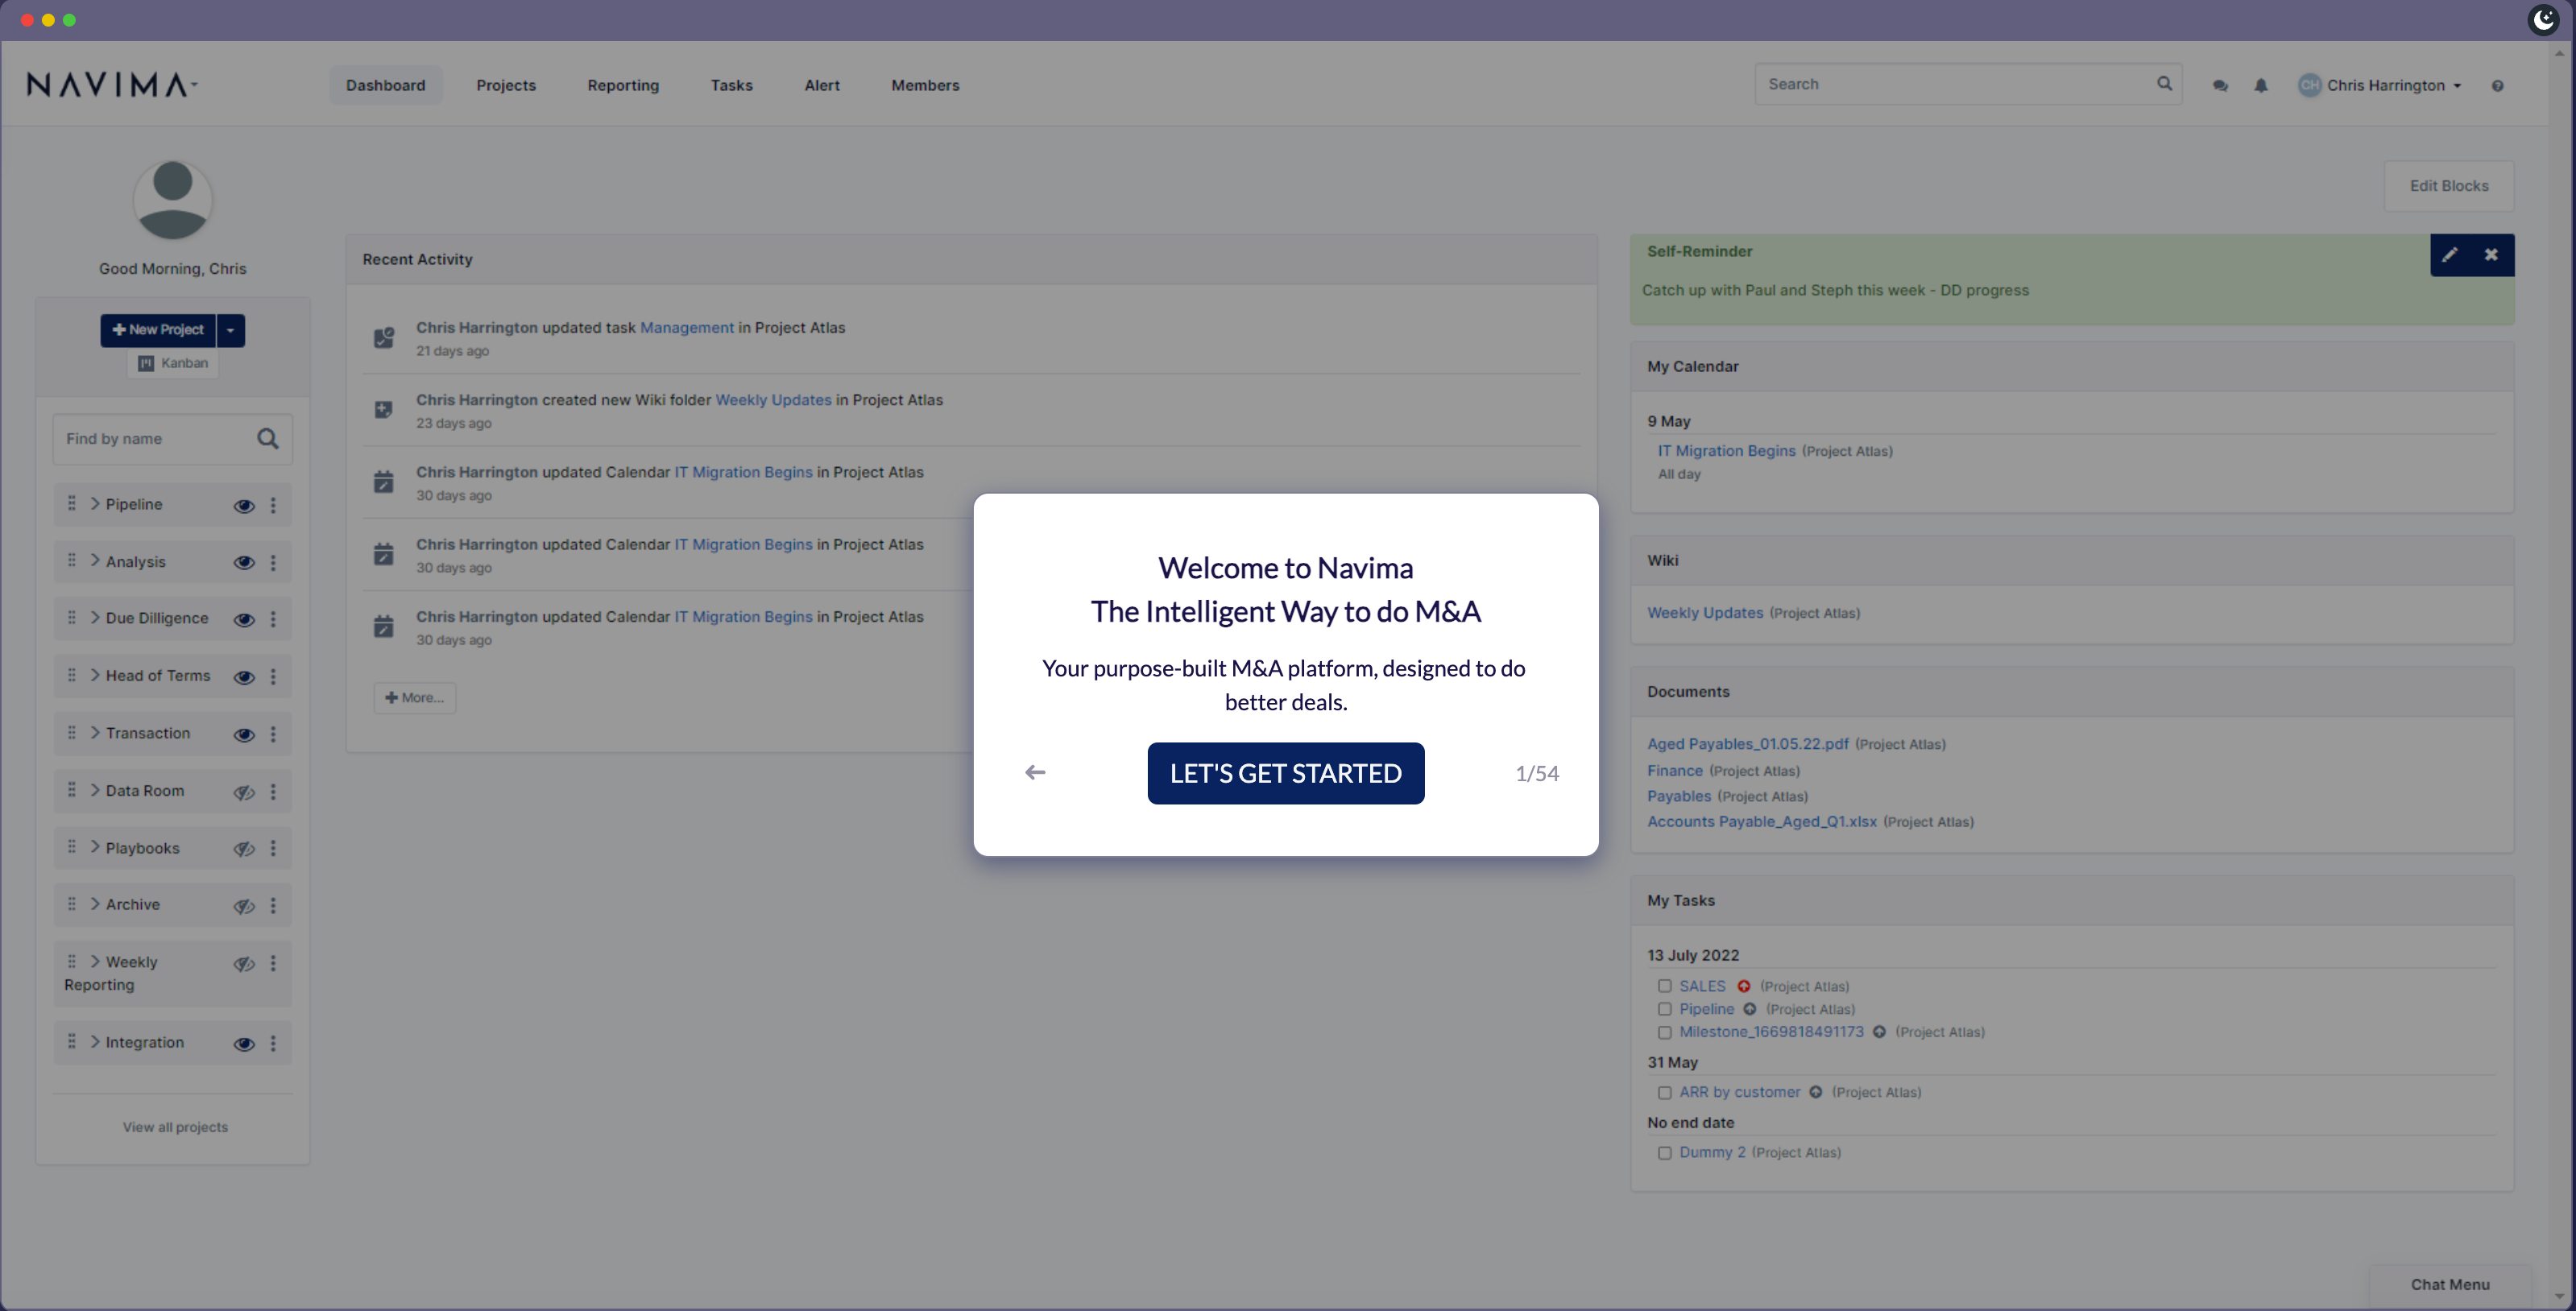Open View all projects link
Viewport: 2576px width, 1311px height.
point(175,1127)
